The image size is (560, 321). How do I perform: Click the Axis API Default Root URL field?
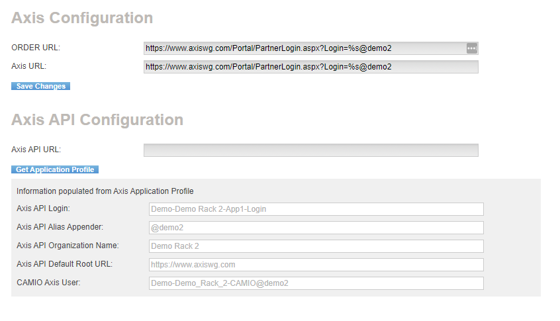316,265
